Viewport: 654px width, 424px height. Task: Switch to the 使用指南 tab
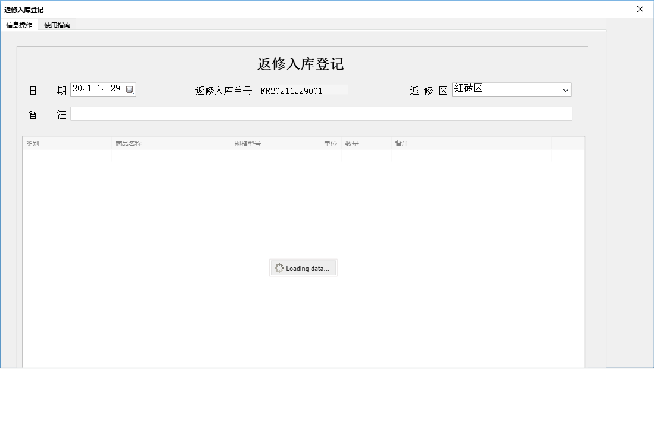coord(57,24)
